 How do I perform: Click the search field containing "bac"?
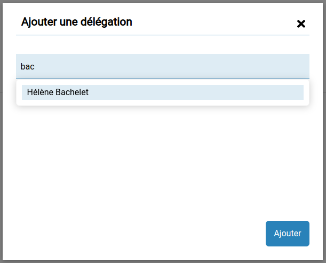click(163, 67)
